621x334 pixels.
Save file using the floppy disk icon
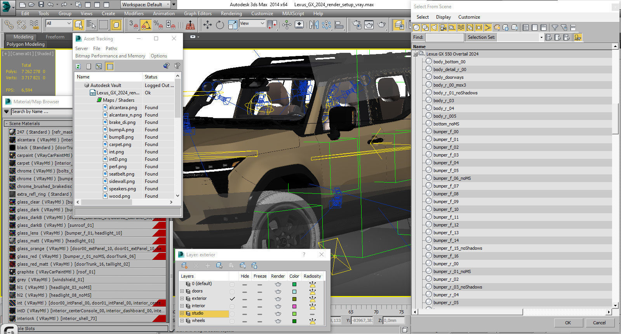[41, 5]
